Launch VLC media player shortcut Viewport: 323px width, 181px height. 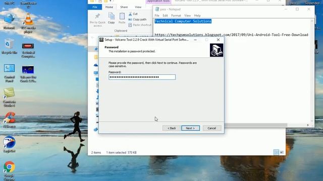click(x=28, y=23)
